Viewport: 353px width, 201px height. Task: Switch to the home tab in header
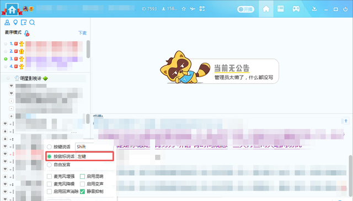point(266,9)
